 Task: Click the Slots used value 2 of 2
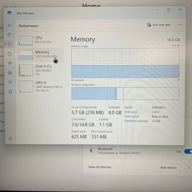pyautogui.click(x=156, y=112)
